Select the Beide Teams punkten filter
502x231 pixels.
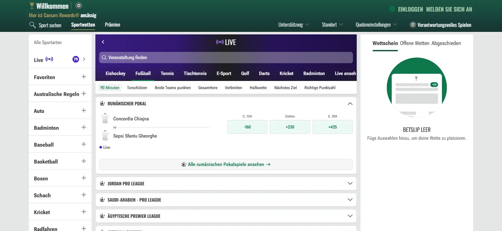tap(173, 88)
